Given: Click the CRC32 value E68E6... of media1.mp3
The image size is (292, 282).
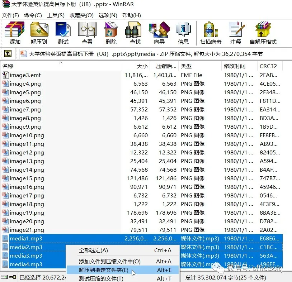Looking at the screenshot, I should 269,239.
